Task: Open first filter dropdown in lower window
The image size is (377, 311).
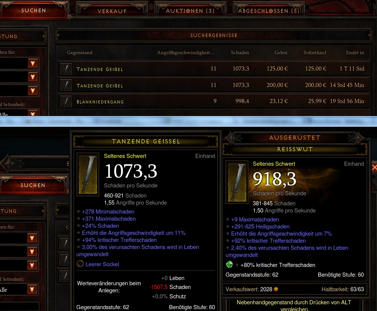Action: click(32, 238)
